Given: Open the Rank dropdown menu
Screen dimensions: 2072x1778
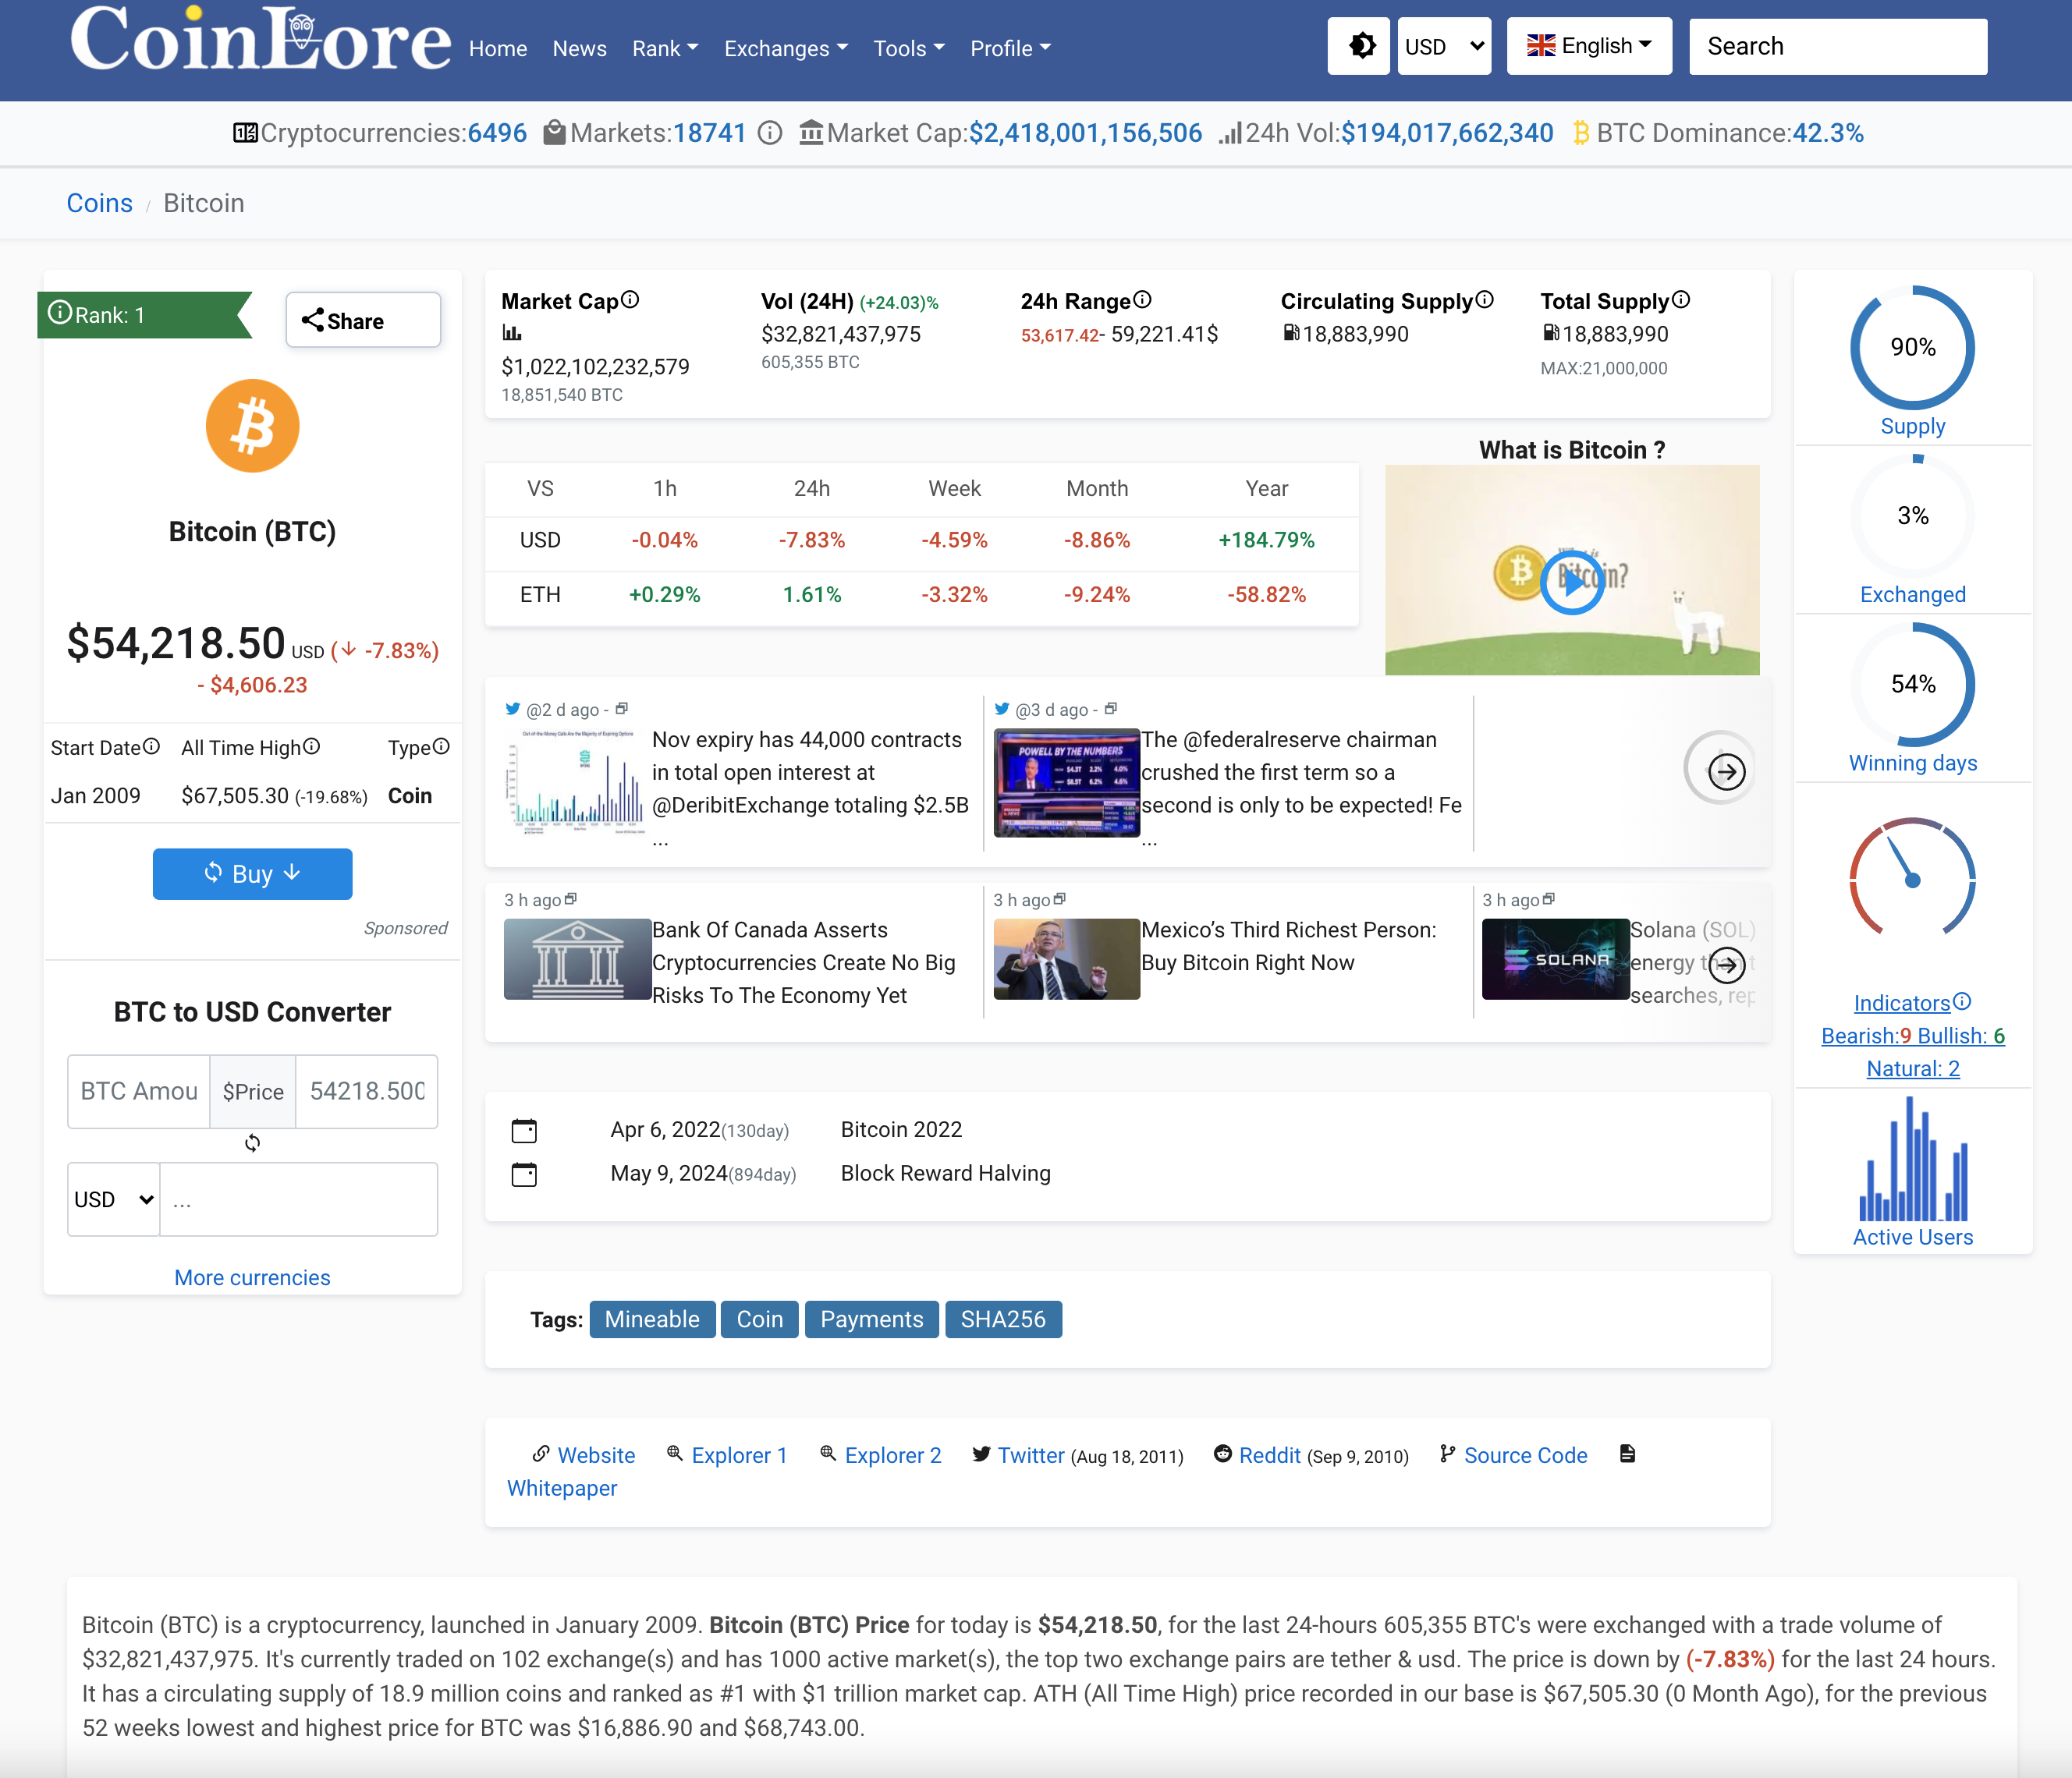Looking at the screenshot, I should 664,48.
